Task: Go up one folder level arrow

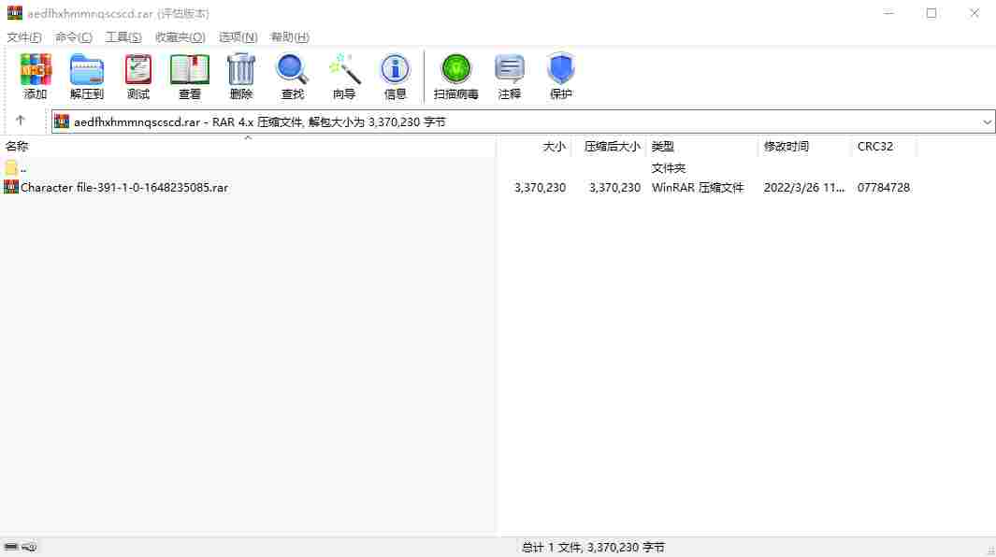Action: point(21,121)
